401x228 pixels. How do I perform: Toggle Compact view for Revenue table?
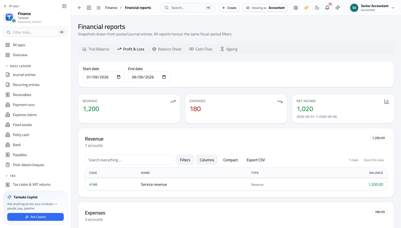point(231,160)
